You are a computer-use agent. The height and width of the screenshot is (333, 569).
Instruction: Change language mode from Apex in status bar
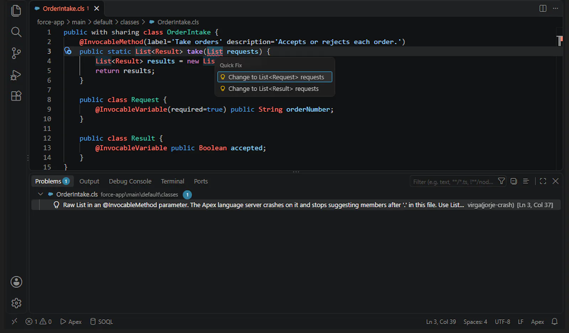[537, 322]
